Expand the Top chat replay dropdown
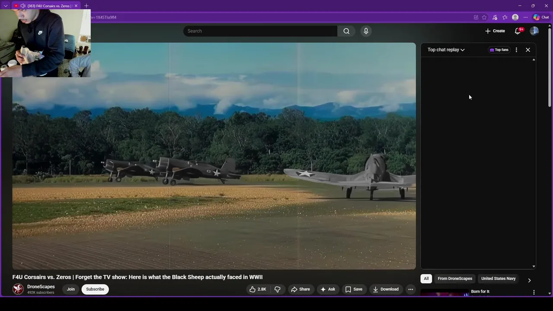The height and width of the screenshot is (311, 553). click(x=446, y=50)
